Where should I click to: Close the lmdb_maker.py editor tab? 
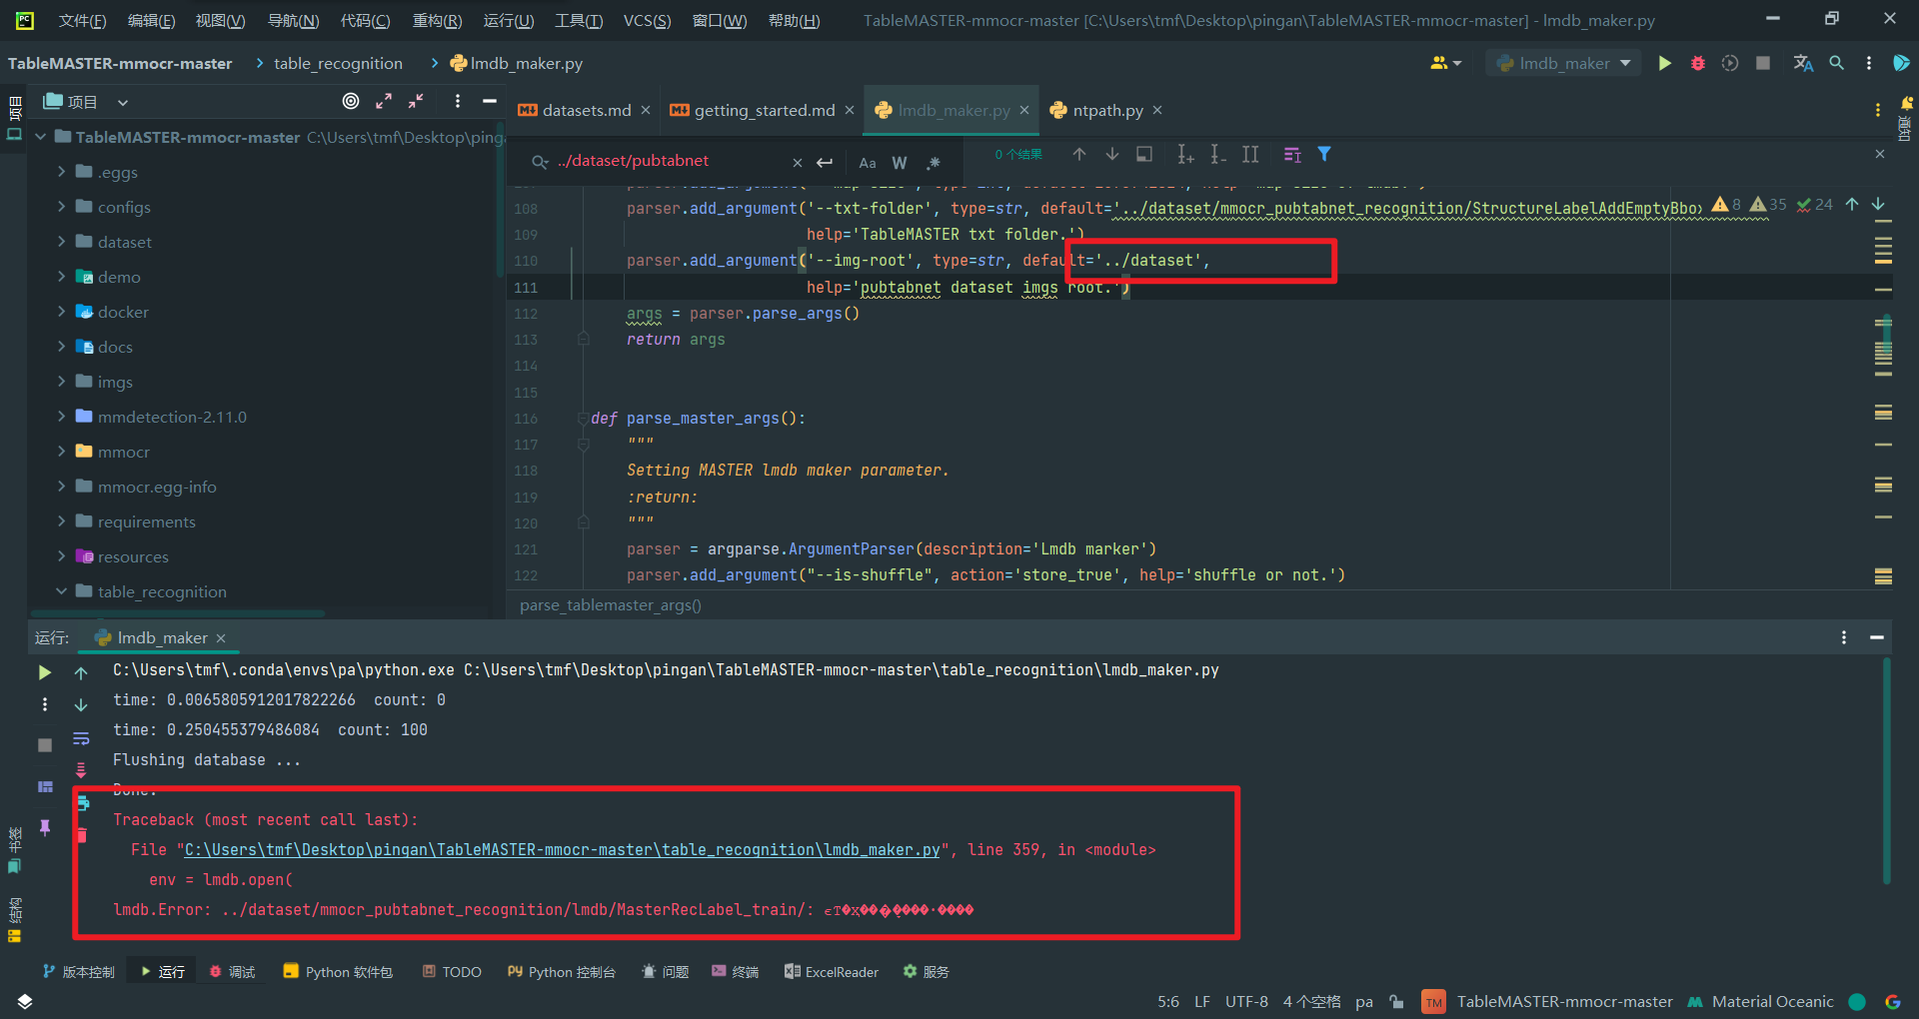(1024, 110)
